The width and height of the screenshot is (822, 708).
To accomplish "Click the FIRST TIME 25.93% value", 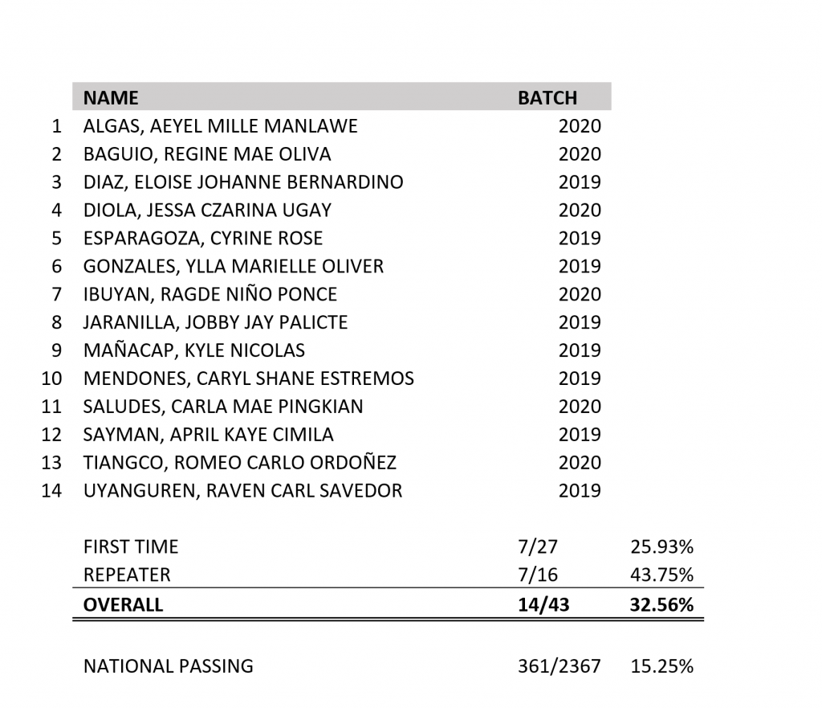I will [x=661, y=547].
